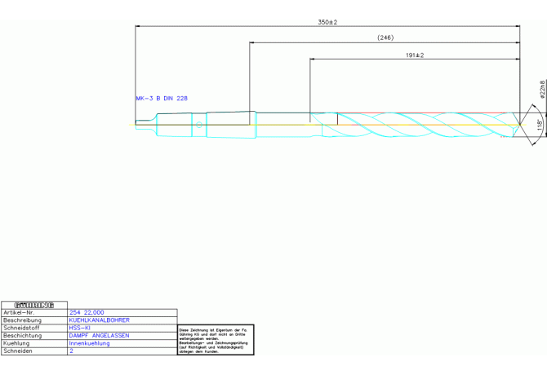This screenshot has height=375, width=547.
Task: Select the MK-3 B DIN 228 label
Action: 162,98
